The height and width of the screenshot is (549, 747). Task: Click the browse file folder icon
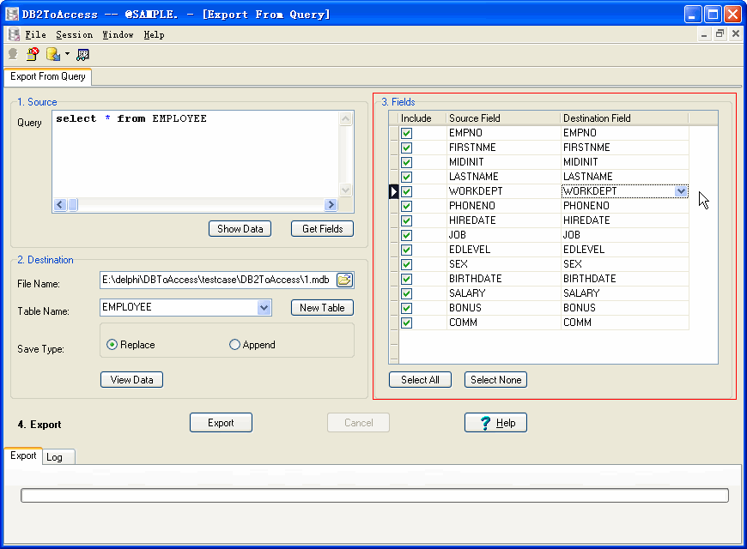pyautogui.click(x=344, y=280)
